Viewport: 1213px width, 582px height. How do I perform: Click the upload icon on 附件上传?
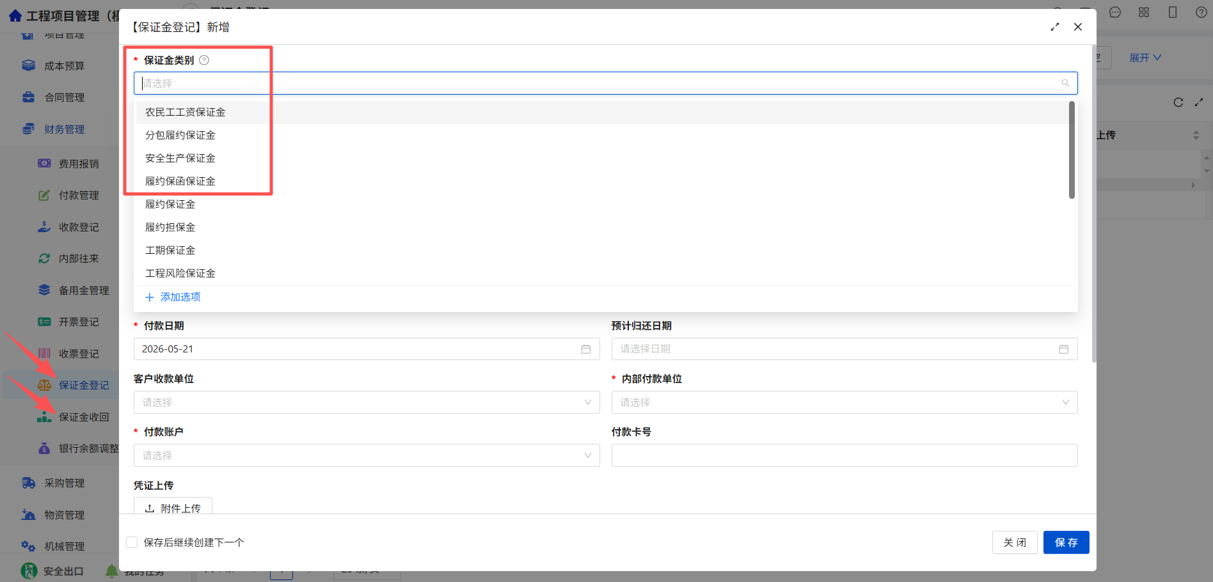pyautogui.click(x=150, y=508)
